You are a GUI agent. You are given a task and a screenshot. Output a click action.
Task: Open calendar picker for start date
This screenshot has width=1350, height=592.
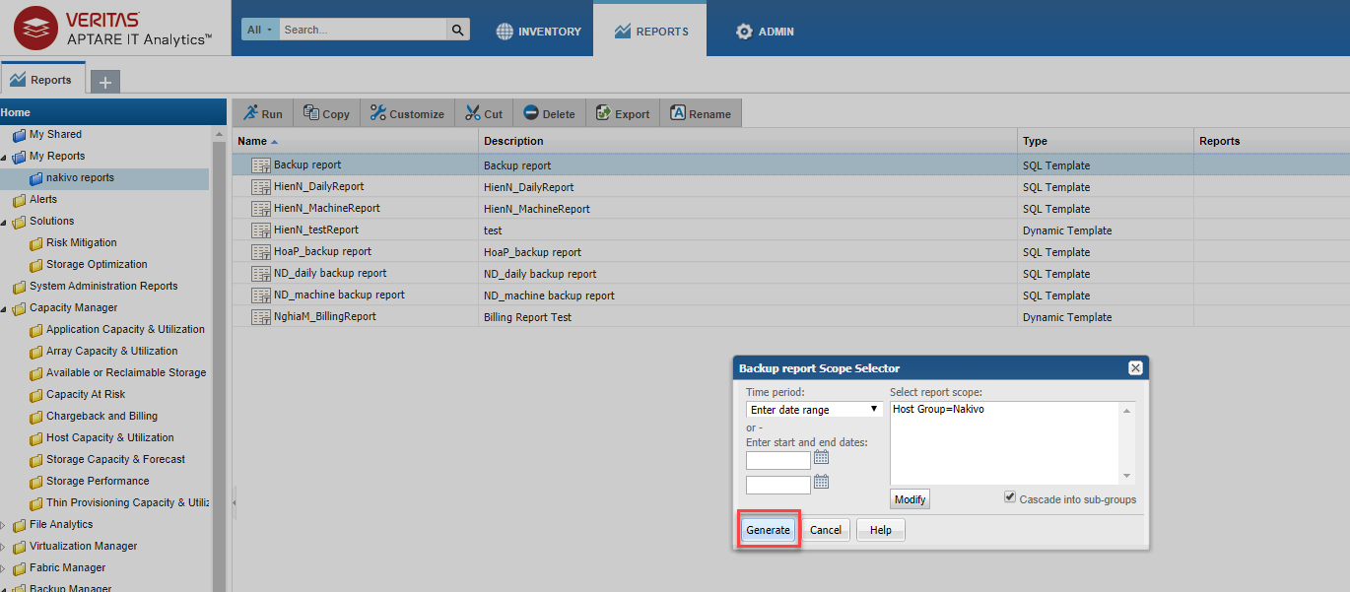point(821,458)
